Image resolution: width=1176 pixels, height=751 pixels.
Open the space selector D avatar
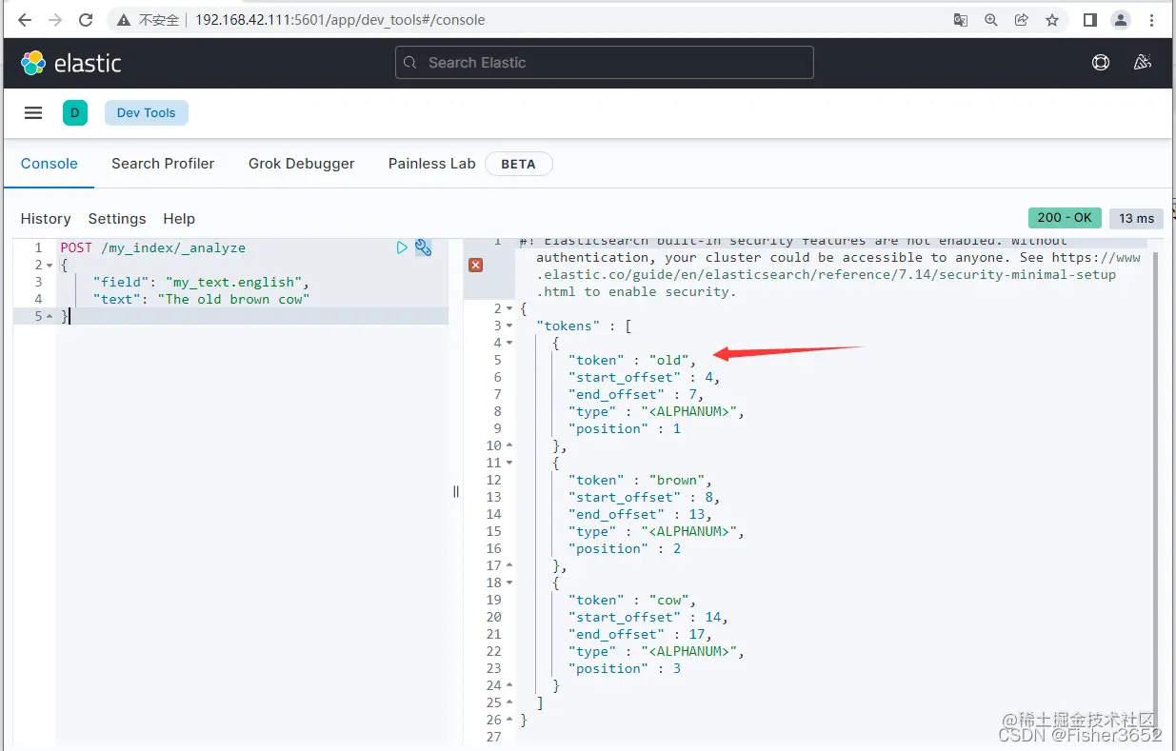[x=74, y=113]
